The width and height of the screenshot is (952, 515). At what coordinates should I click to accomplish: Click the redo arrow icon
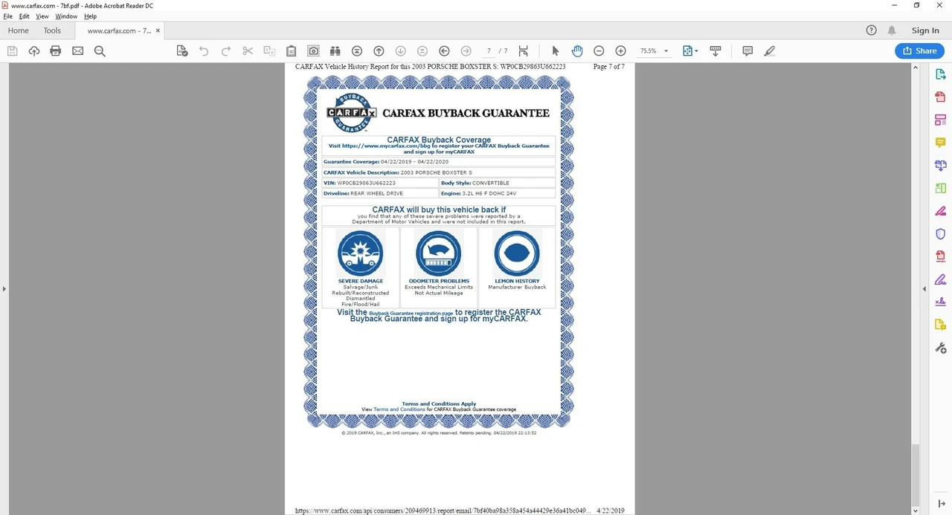click(226, 51)
